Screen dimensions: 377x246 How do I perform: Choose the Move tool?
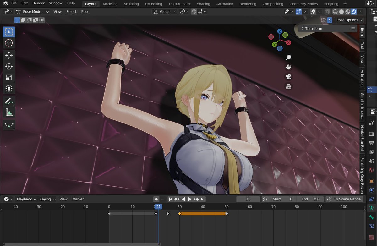click(x=9, y=56)
